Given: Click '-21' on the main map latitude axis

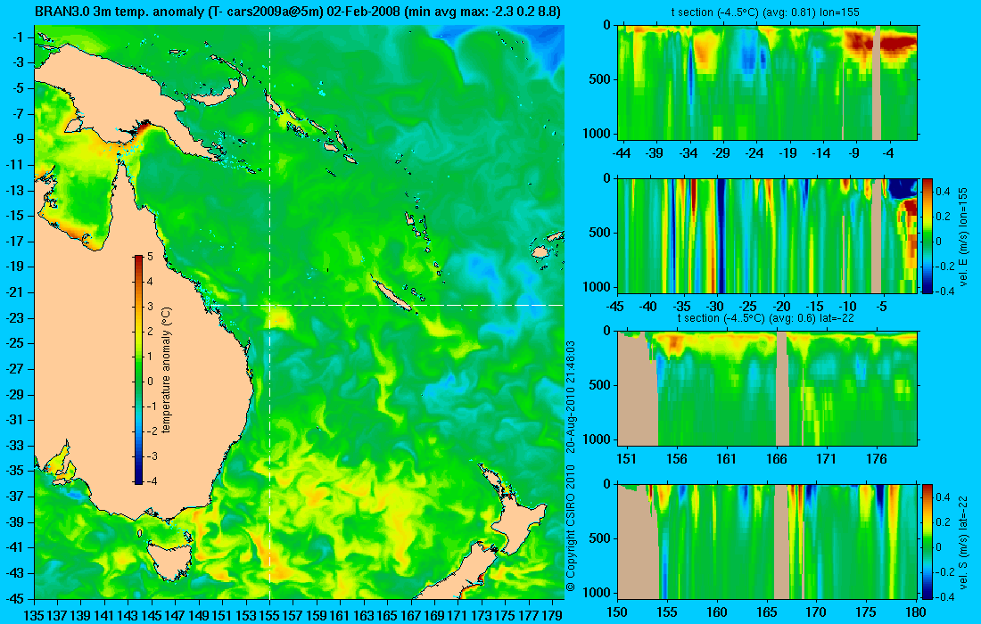Looking at the screenshot, I should pos(15,292).
